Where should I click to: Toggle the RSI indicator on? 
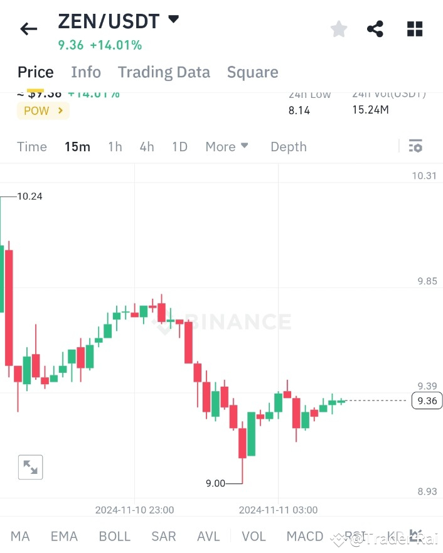(353, 536)
